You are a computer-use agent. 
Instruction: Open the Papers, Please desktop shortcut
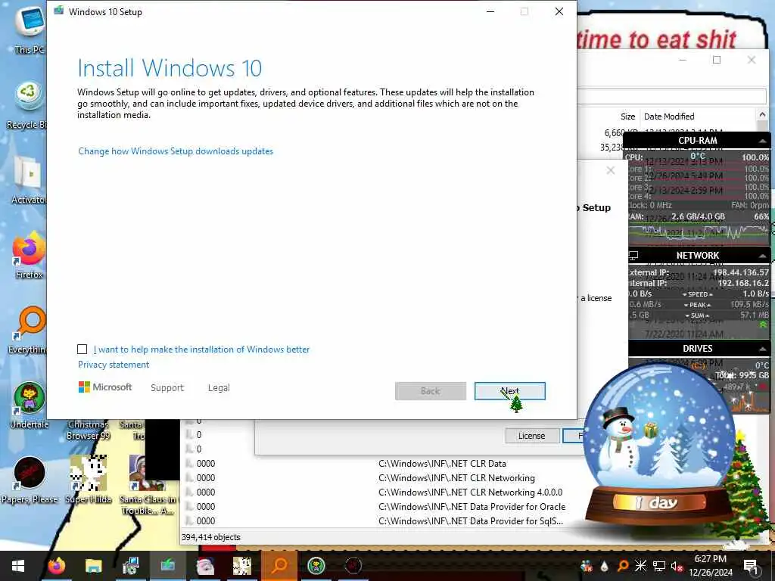pyautogui.click(x=30, y=479)
